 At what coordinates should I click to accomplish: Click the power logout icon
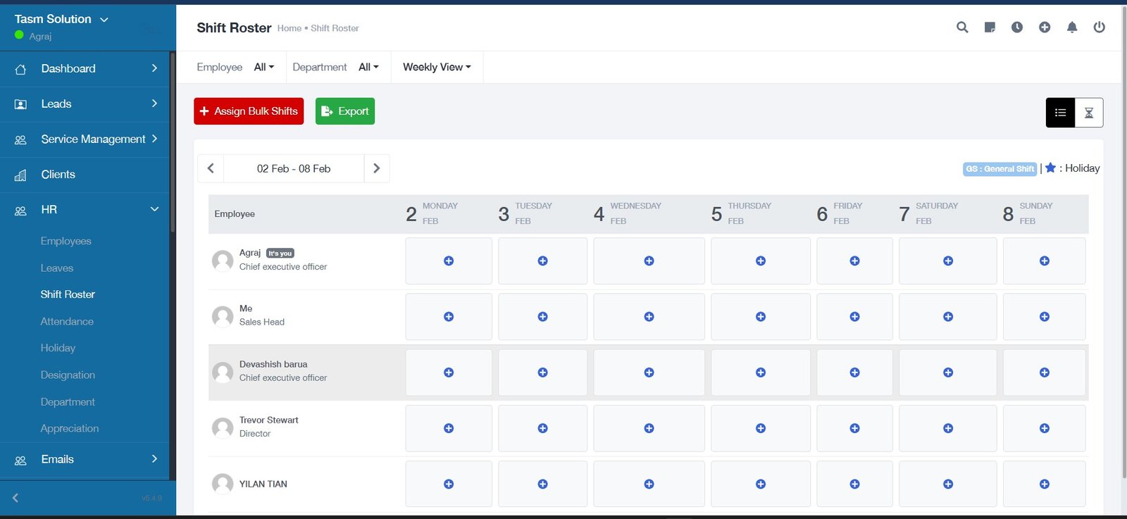point(1099,27)
